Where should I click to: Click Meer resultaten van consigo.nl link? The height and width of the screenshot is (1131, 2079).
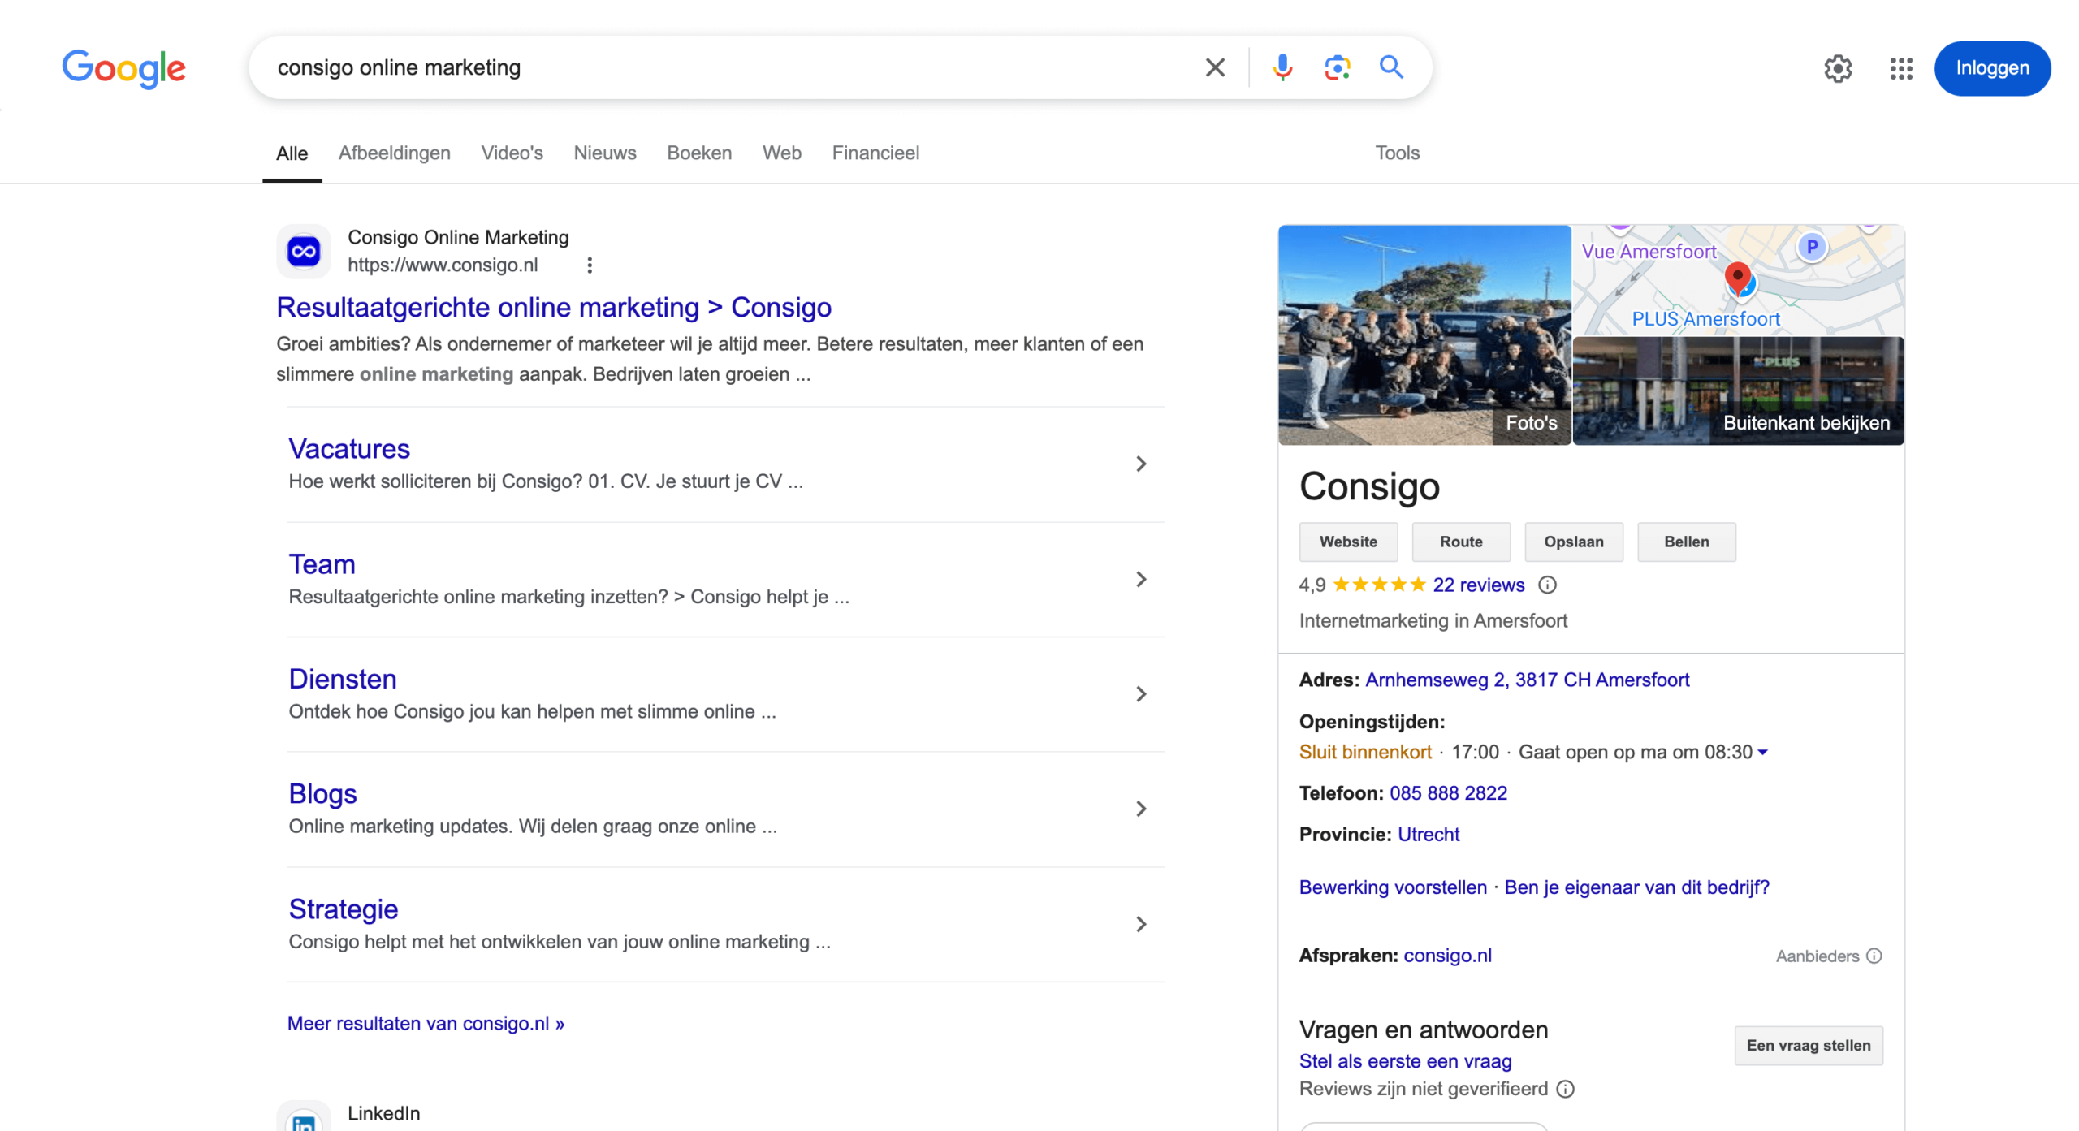point(426,1023)
